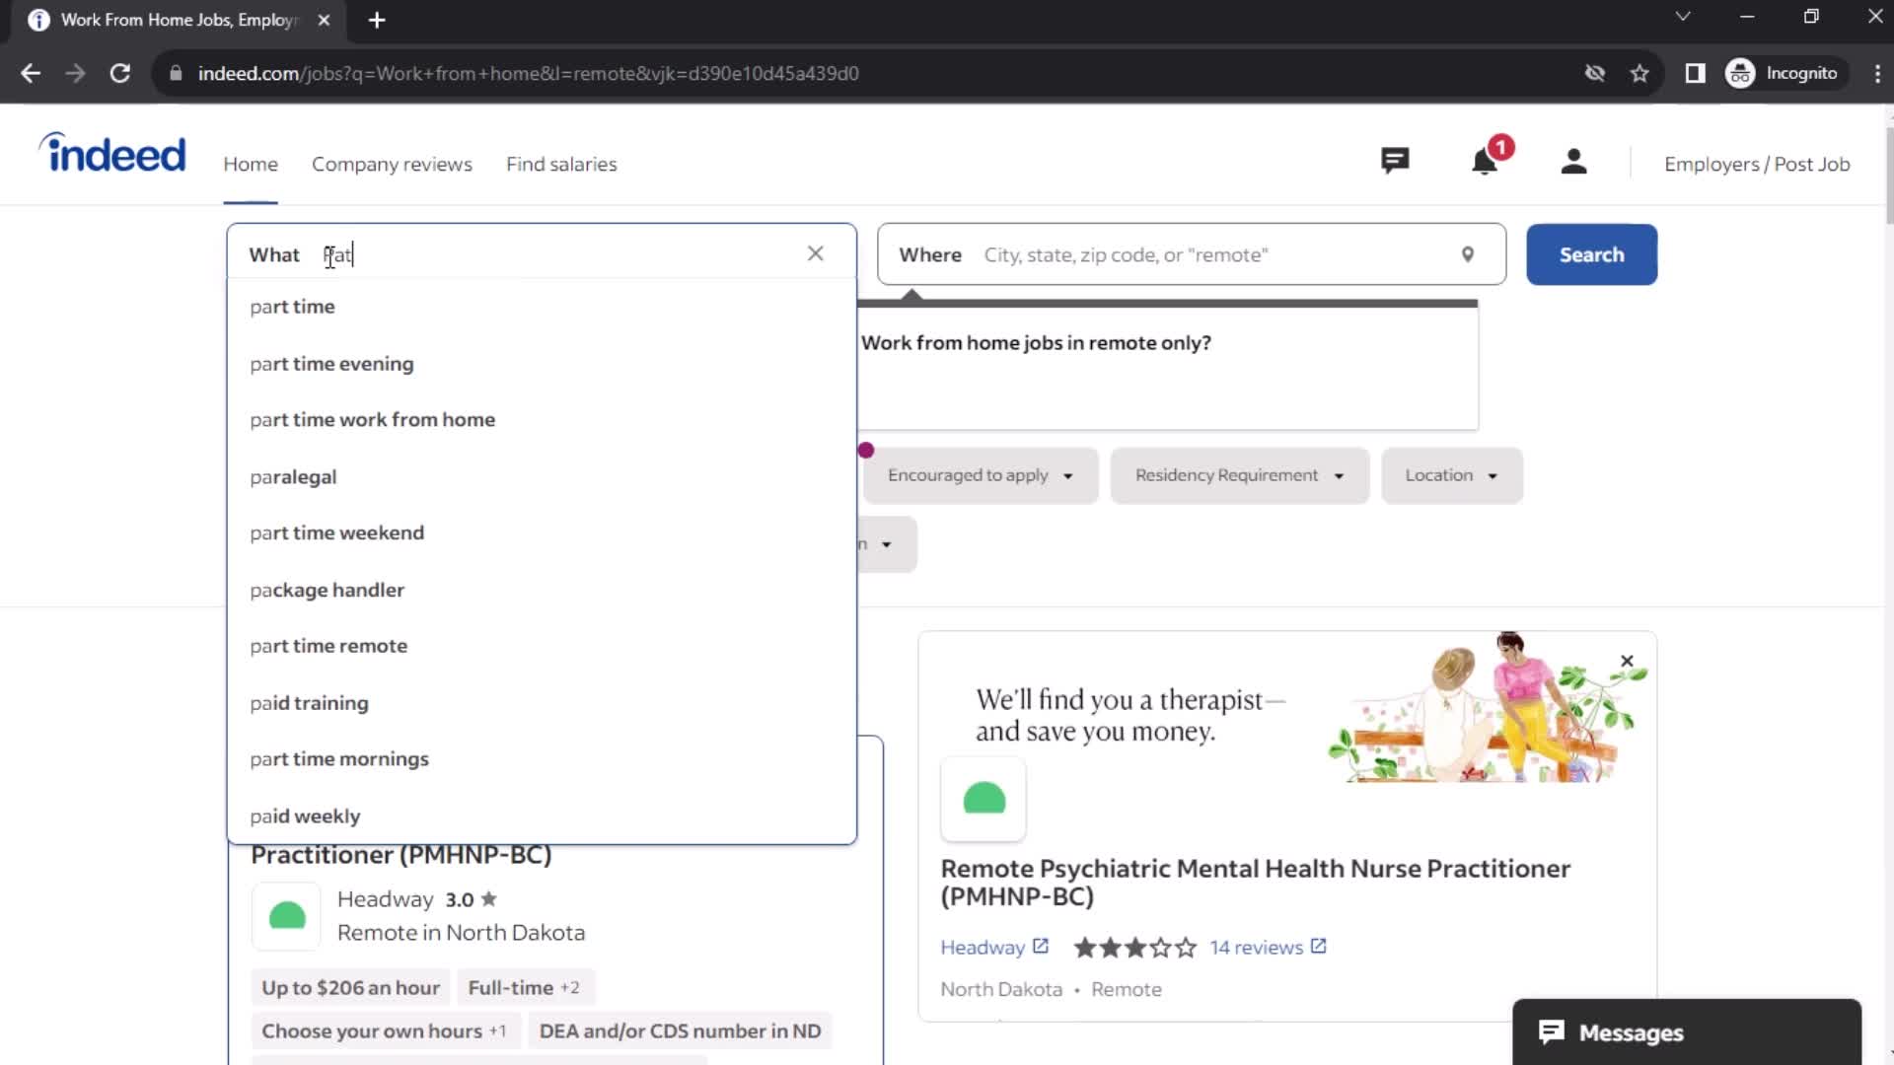Click the Search button

pos(1591,253)
